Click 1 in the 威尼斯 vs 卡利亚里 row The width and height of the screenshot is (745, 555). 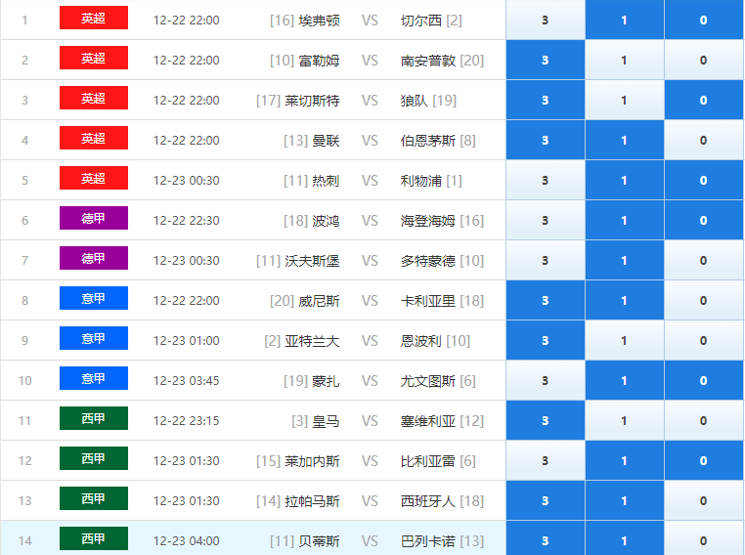[x=625, y=300]
